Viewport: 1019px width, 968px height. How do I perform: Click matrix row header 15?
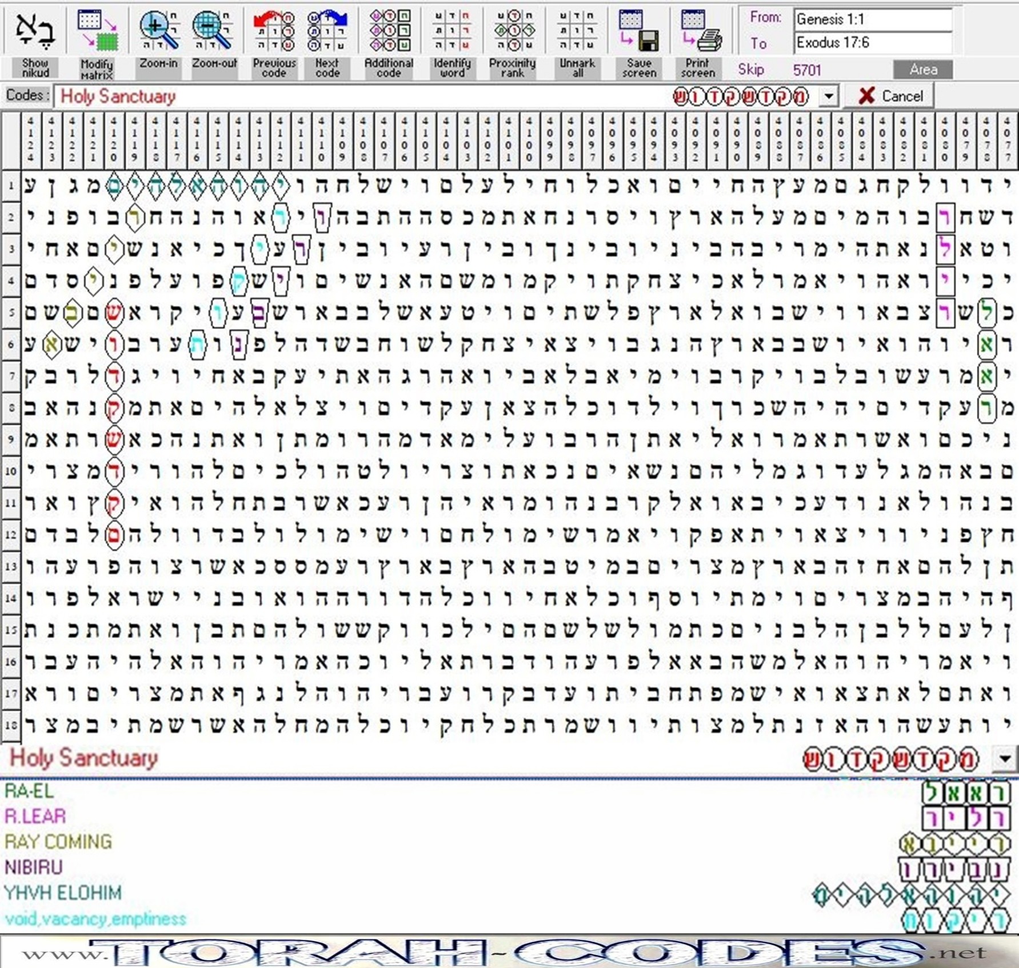pyautogui.click(x=11, y=630)
